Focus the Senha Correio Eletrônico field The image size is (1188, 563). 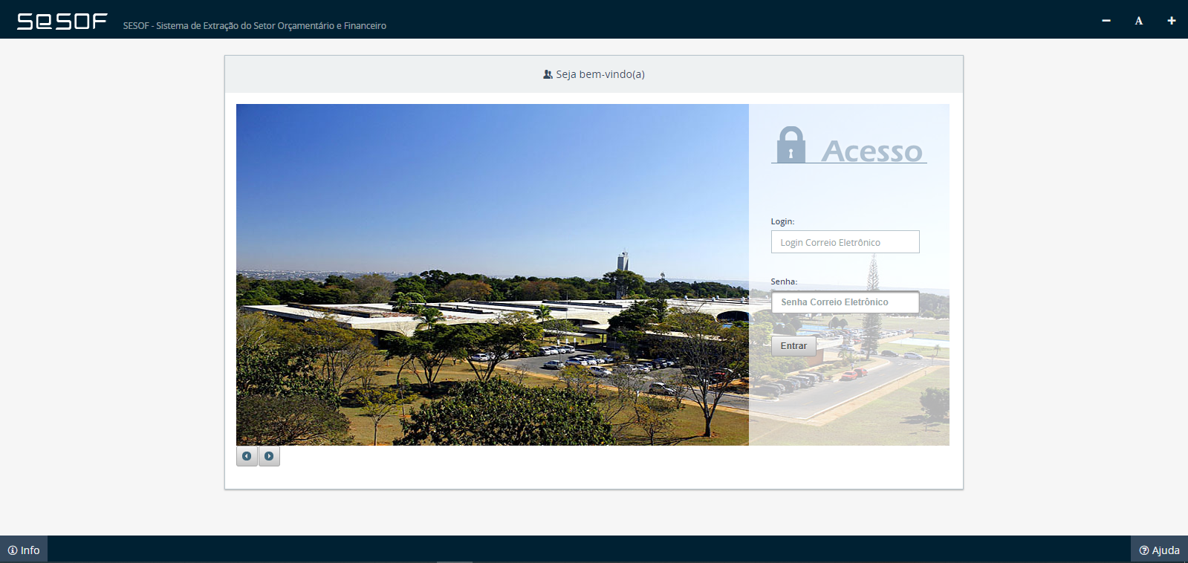tap(845, 302)
